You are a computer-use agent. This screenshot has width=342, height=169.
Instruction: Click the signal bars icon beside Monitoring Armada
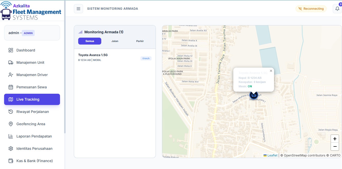(x=80, y=32)
